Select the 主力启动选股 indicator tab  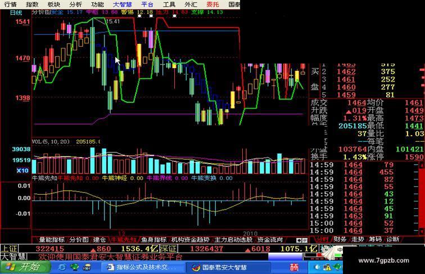click(233, 240)
